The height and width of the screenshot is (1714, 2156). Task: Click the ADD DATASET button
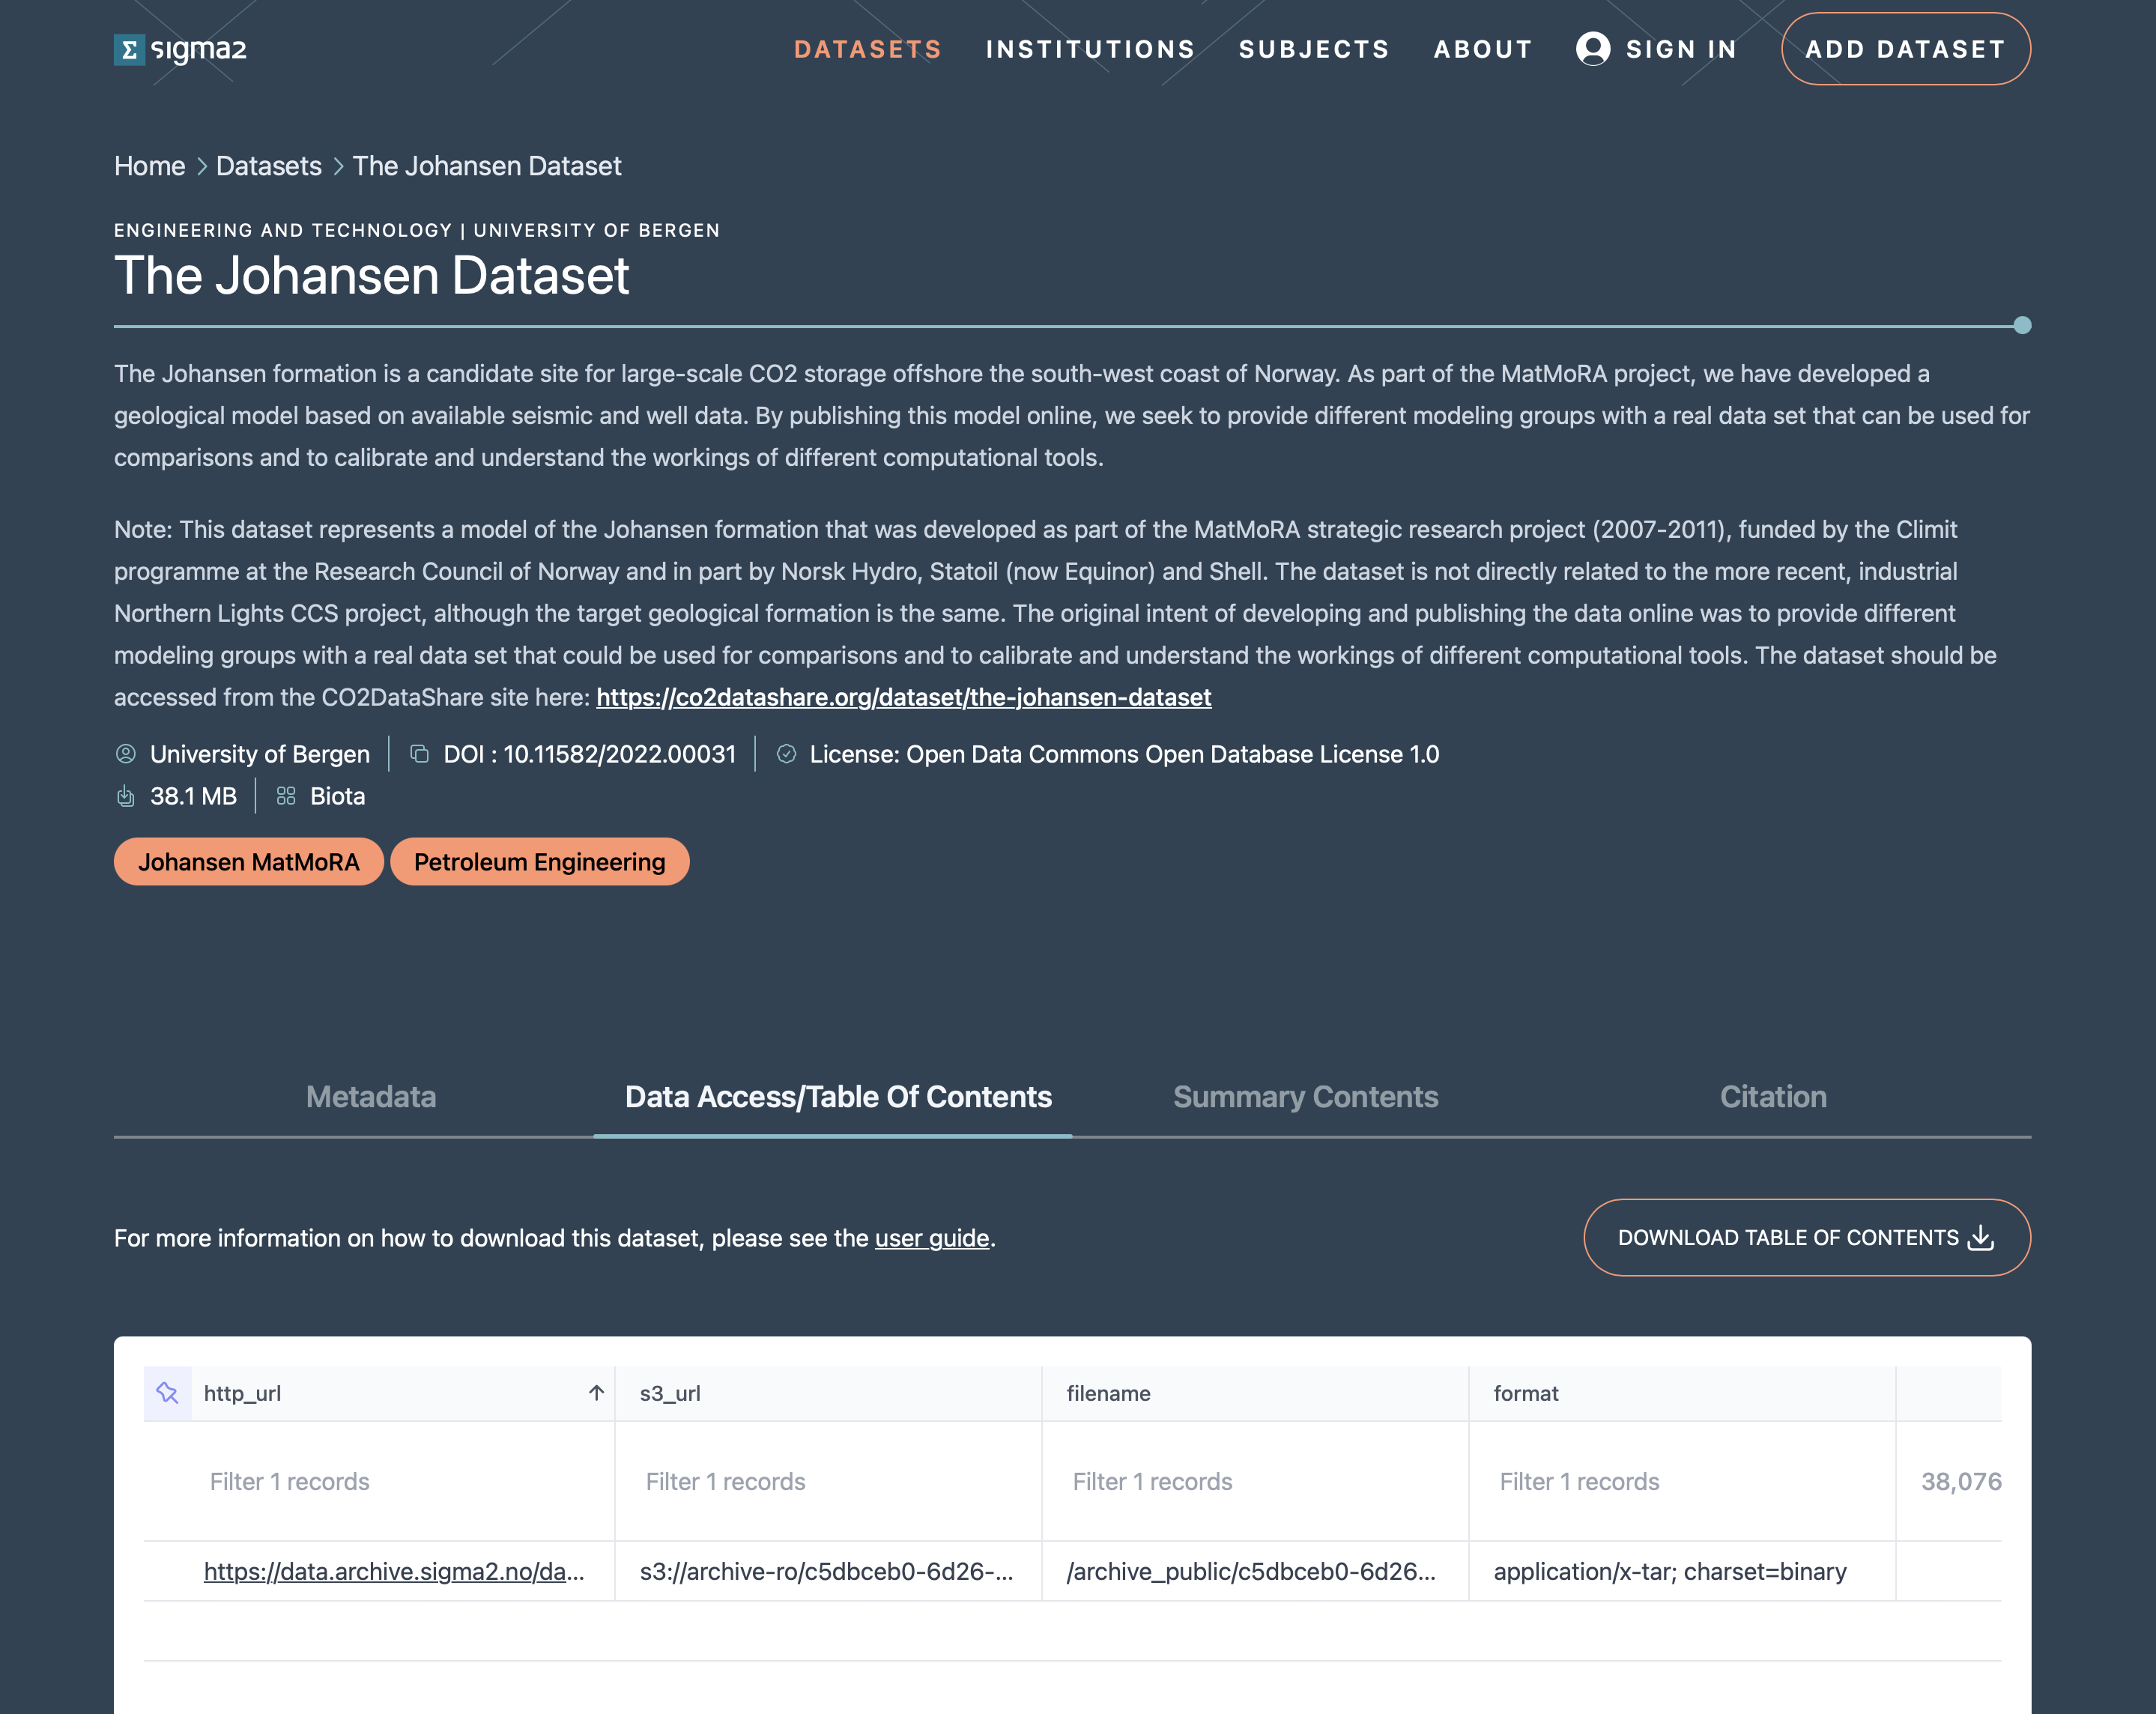1905,48
